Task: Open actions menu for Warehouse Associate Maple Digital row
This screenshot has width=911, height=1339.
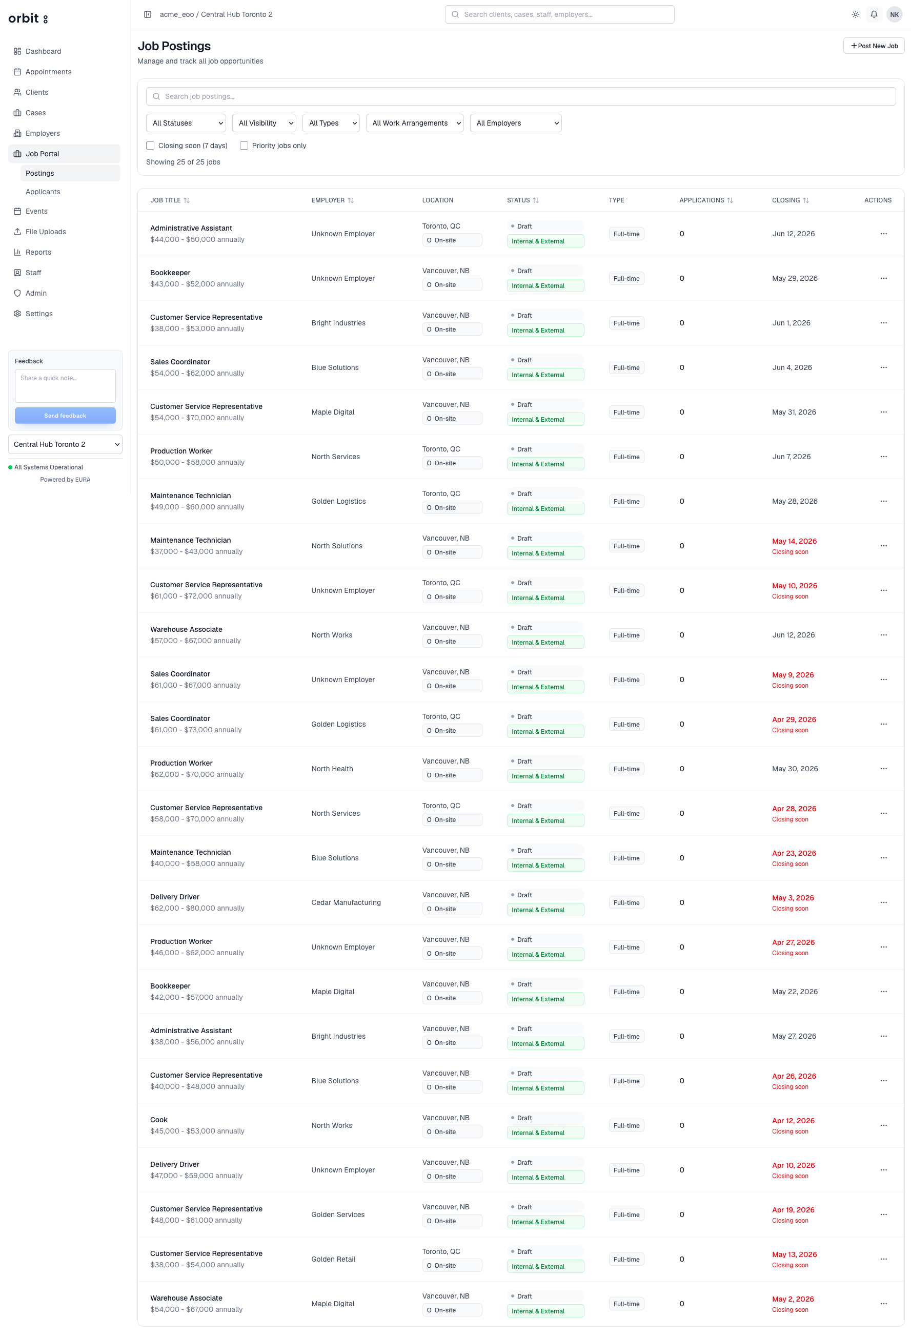Action: [883, 1303]
